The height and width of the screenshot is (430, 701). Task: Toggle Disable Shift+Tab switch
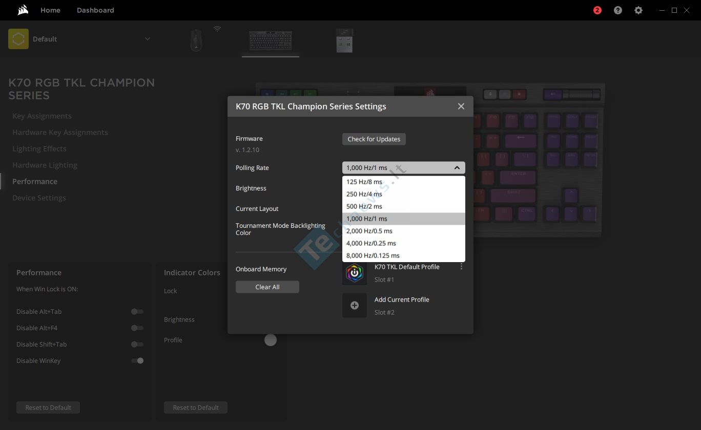tap(137, 345)
